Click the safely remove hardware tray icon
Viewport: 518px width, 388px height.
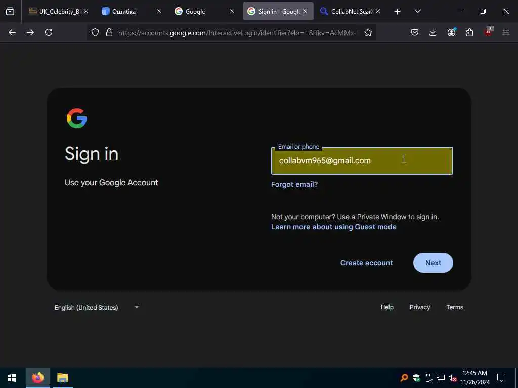(428, 378)
